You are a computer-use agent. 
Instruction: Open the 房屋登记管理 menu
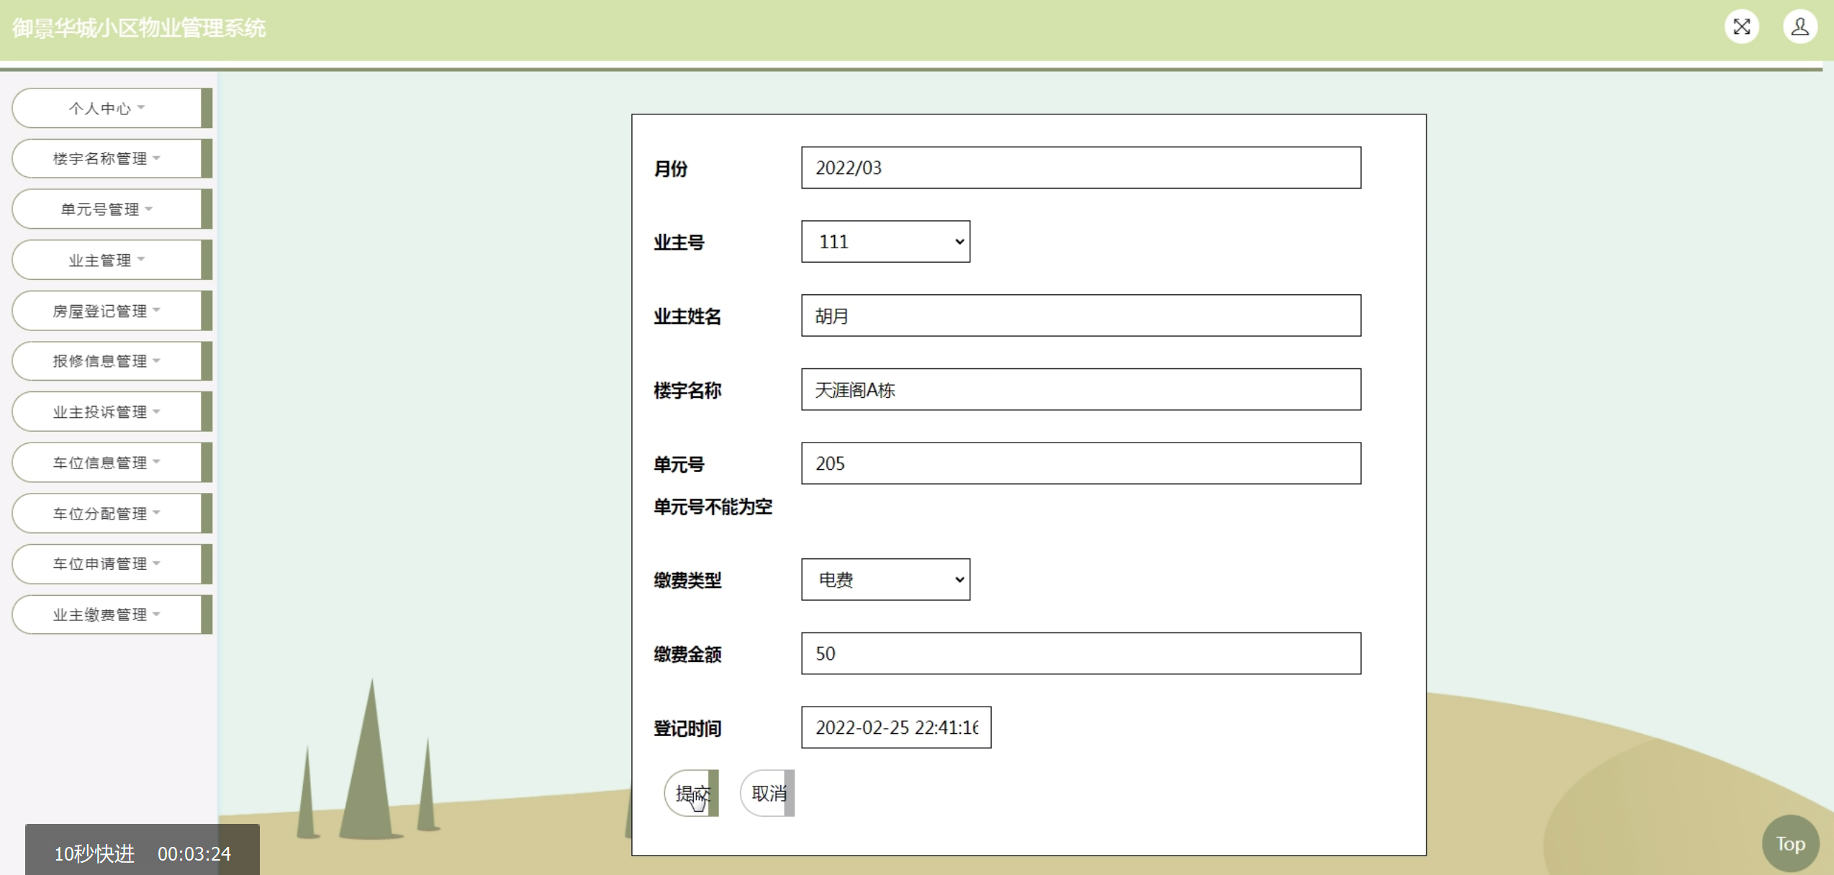pyautogui.click(x=107, y=311)
